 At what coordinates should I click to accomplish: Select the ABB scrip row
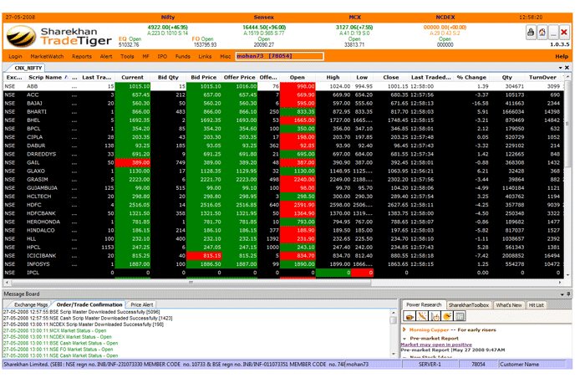[283, 86]
